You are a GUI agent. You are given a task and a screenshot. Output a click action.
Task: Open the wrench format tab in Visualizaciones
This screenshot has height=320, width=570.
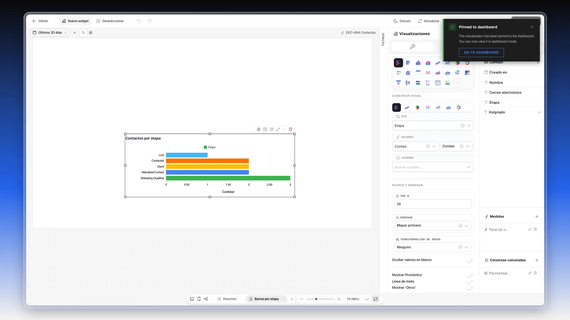pos(412,47)
